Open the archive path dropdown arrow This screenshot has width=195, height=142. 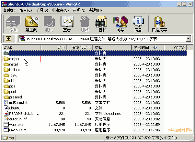(189, 39)
